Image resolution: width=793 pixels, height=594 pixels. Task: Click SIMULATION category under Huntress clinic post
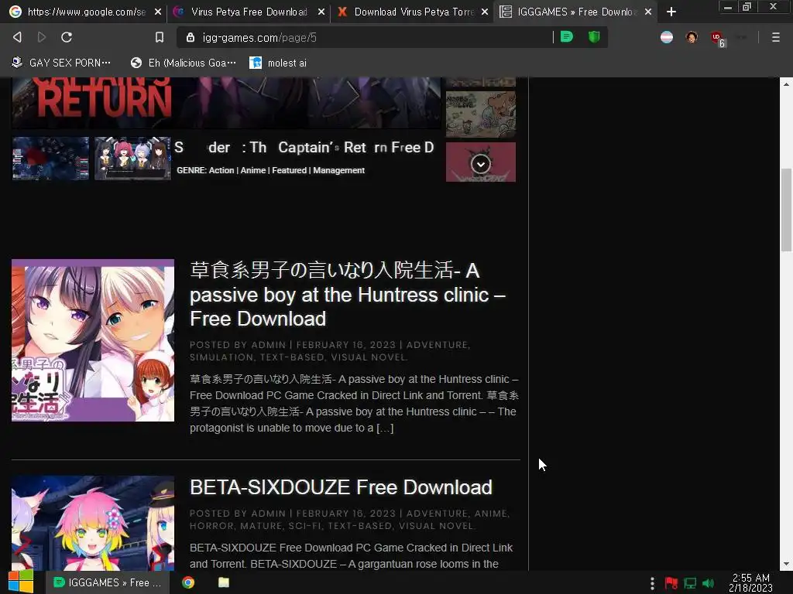pyautogui.click(x=221, y=357)
